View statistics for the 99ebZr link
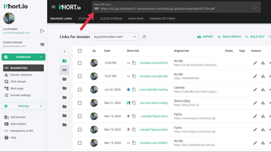This screenshot has width=271, height=152. (263, 143)
